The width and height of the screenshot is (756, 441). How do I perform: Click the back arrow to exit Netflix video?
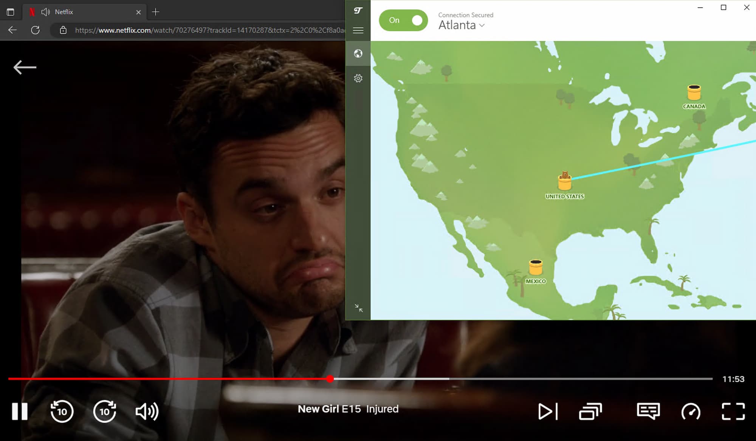tap(25, 67)
